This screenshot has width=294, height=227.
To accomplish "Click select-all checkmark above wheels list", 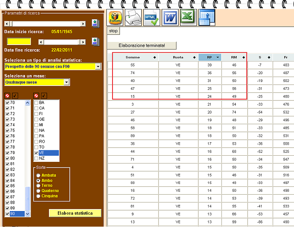I will point(44,95).
